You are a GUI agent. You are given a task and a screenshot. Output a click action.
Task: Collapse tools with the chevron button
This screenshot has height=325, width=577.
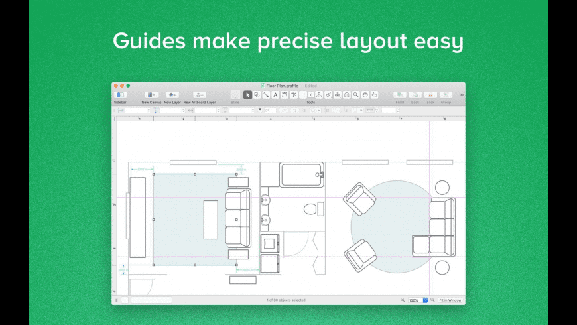point(311,95)
